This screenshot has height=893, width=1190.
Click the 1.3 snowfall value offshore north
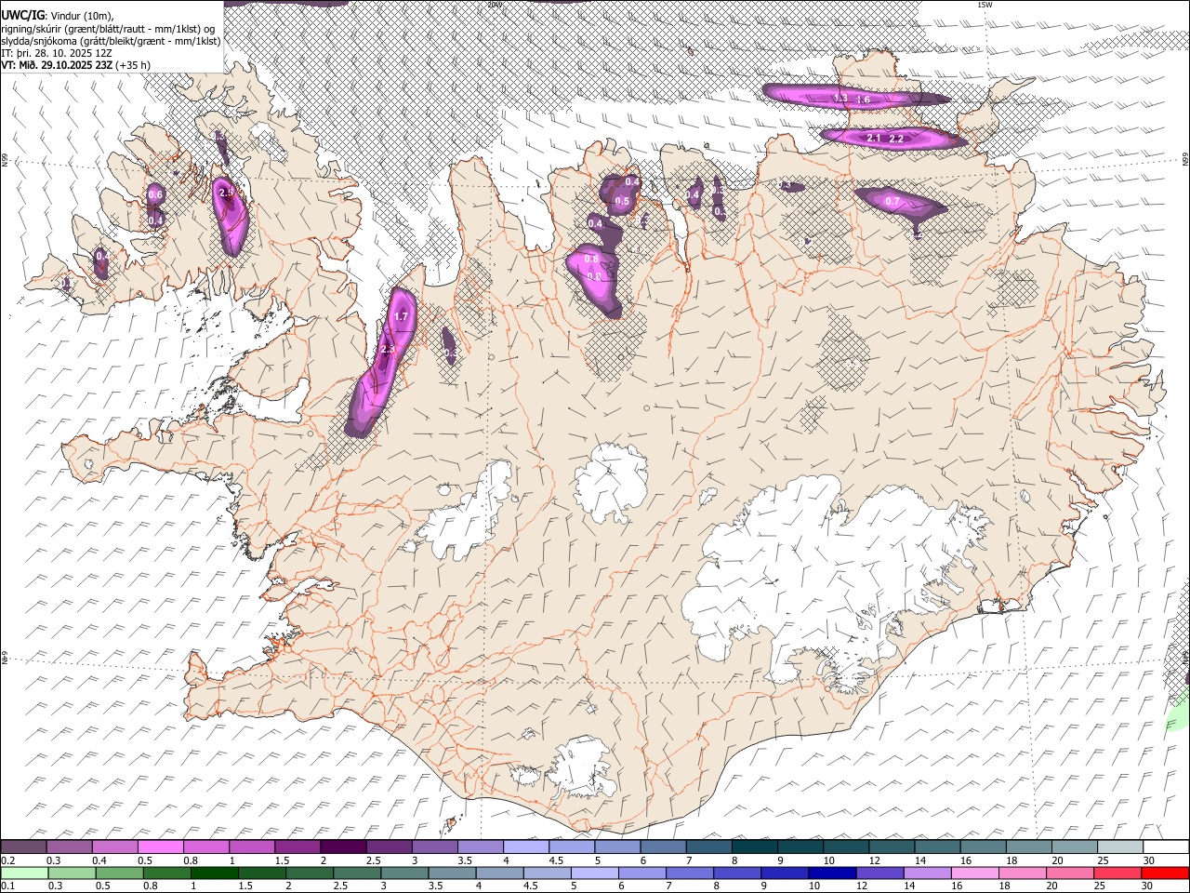840,99
